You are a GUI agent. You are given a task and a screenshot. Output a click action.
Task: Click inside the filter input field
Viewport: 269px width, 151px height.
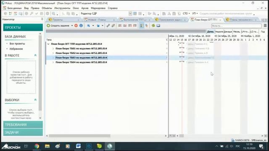(x=236, y=26)
